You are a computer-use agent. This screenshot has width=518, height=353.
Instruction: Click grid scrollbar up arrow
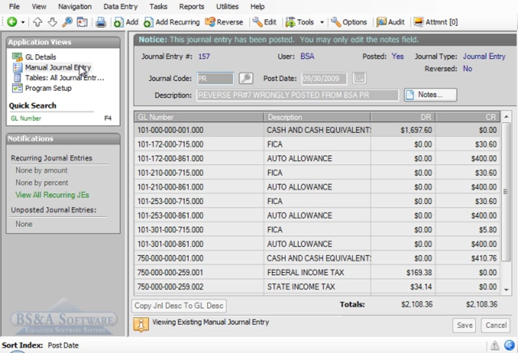coord(506,117)
